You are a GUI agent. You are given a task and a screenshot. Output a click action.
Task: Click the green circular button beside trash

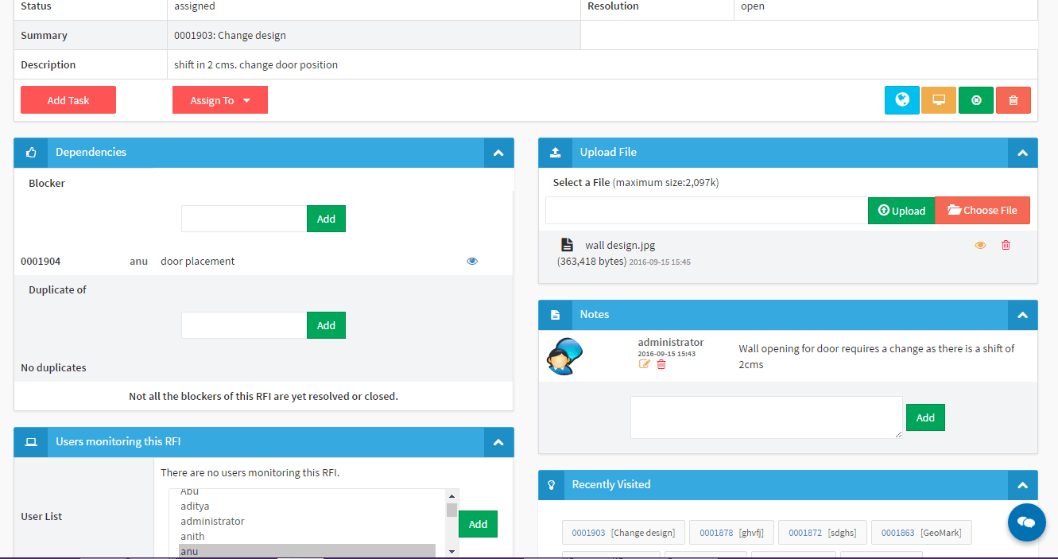point(976,100)
